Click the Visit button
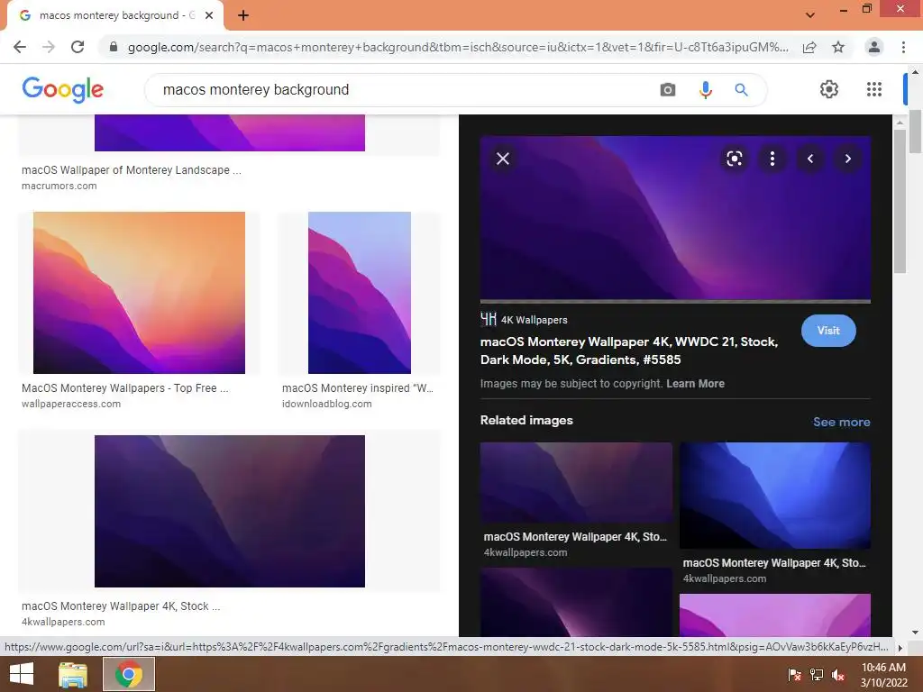The image size is (923, 692). [x=828, y=331]
